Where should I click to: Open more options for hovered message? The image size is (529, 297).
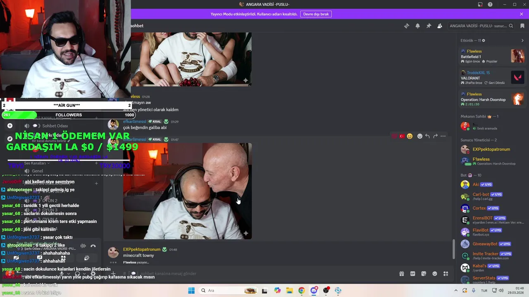point(443,136)
